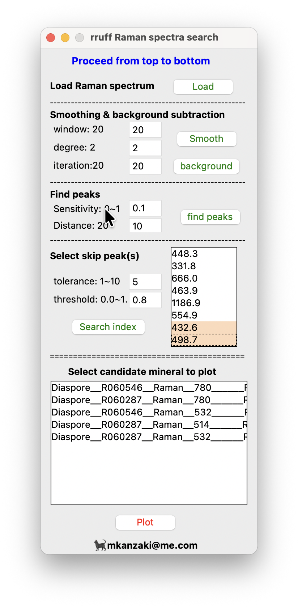Click the find peaks button

(x=210, y=217)
